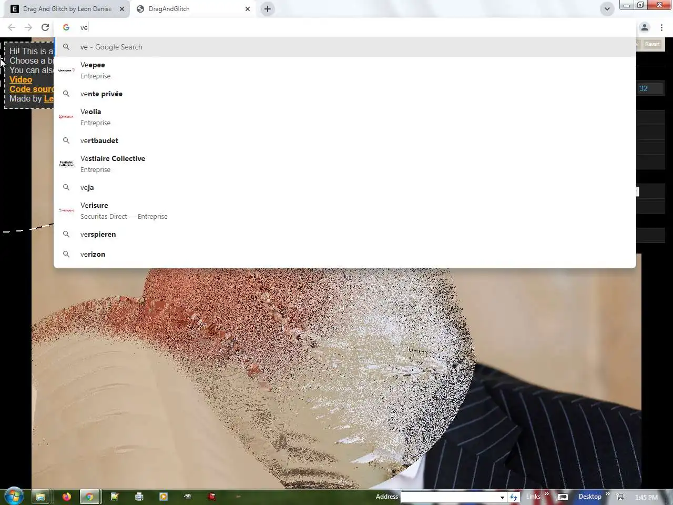Click the magnifier icon beside vertbaudet

66,140
